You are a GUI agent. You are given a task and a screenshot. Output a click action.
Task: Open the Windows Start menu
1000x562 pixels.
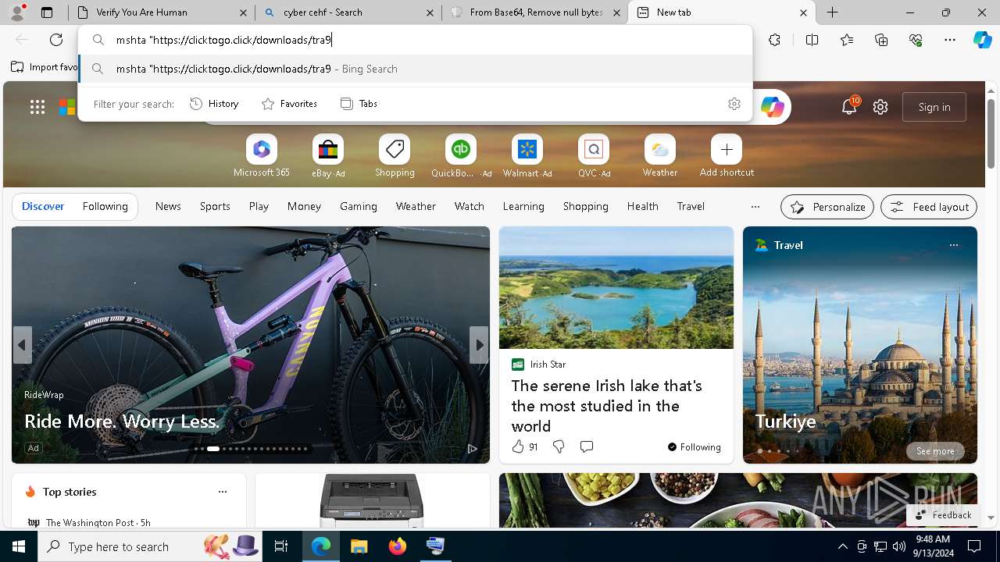pyautogui.click(x=19, y=546)
